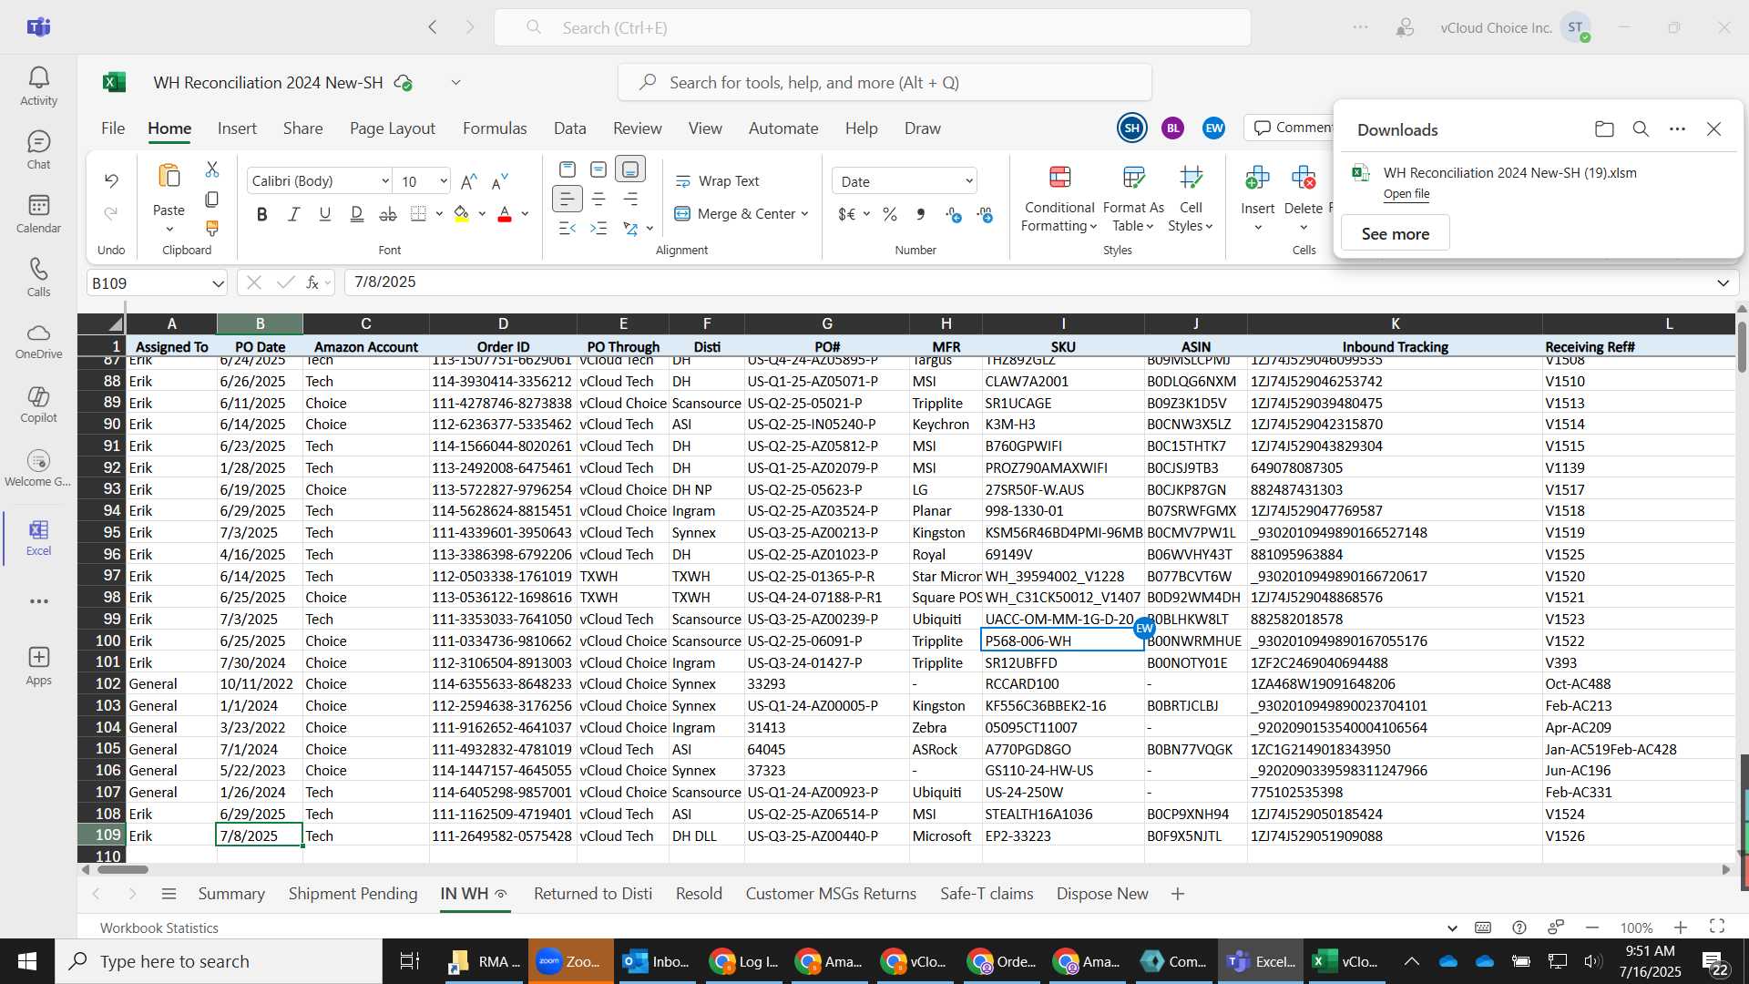Image resolution: width=1749 pixels, height=984 pixels.
Task: Click the Cut scissors icon
Action: coord(212,169)
